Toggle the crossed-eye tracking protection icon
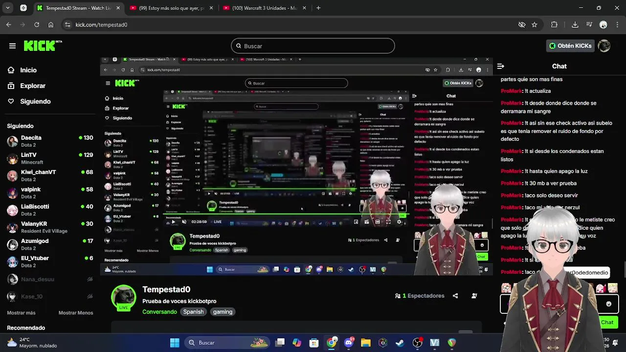 coord(522,24)
